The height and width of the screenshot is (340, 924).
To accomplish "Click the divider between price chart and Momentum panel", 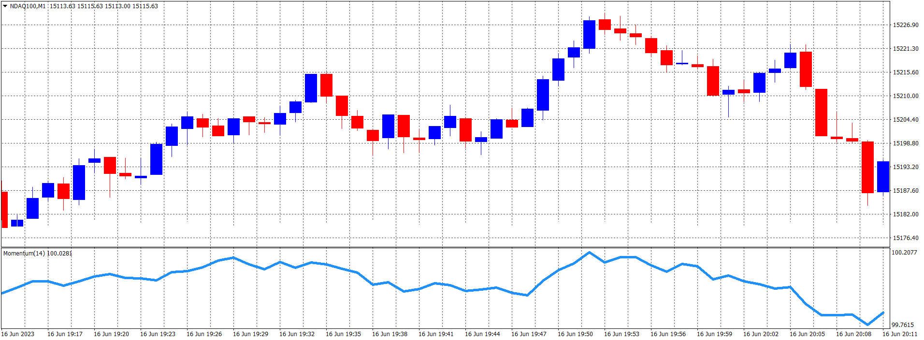I will 445,248.
